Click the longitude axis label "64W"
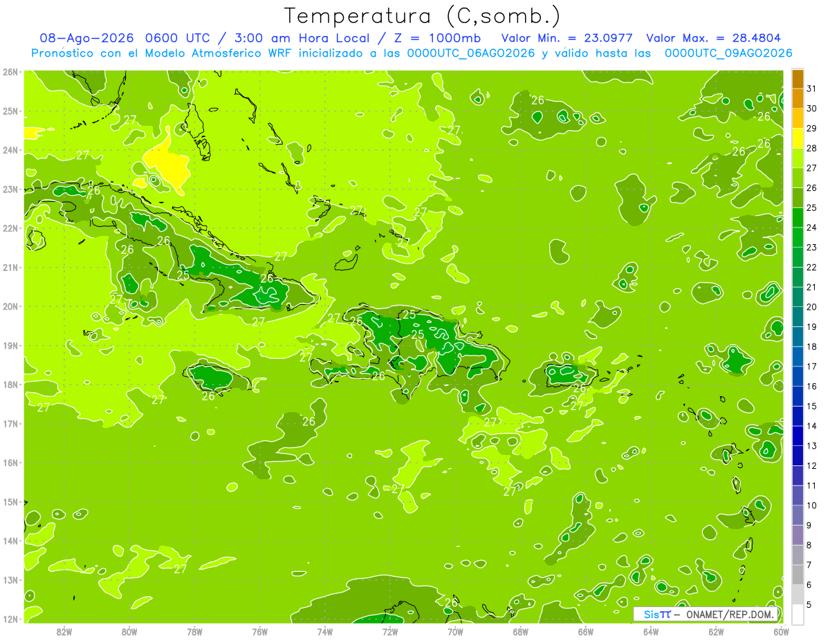Screen dimensions: 830x641 click(651, 631)
